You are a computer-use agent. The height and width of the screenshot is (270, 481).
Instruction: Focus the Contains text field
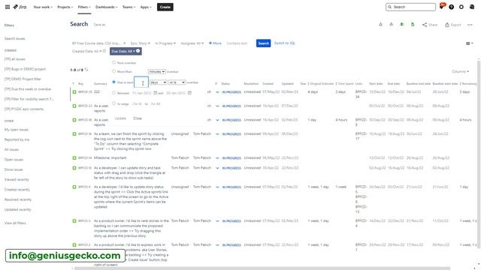point(237,43)
